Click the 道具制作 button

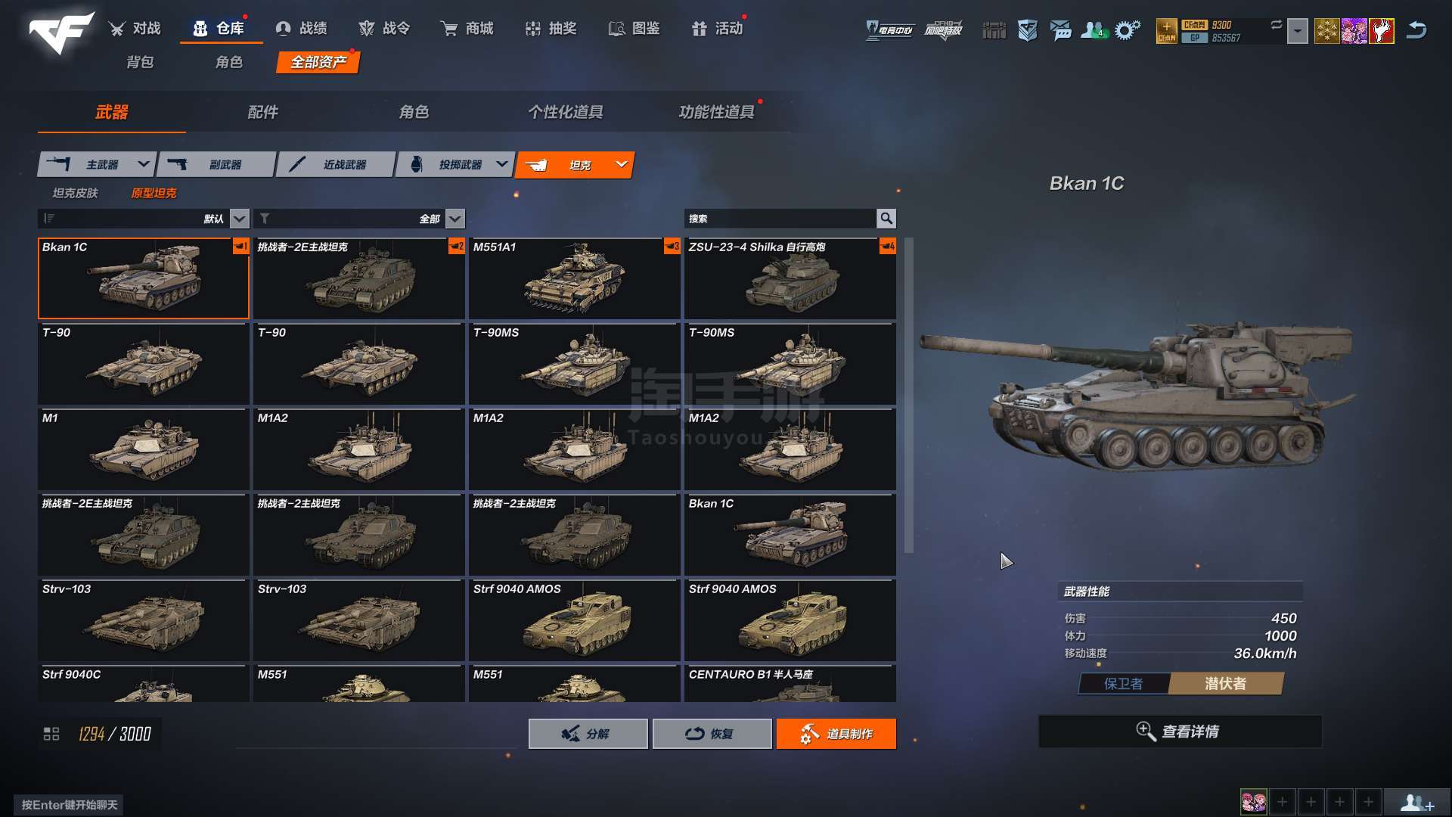[x=836, y=734]
